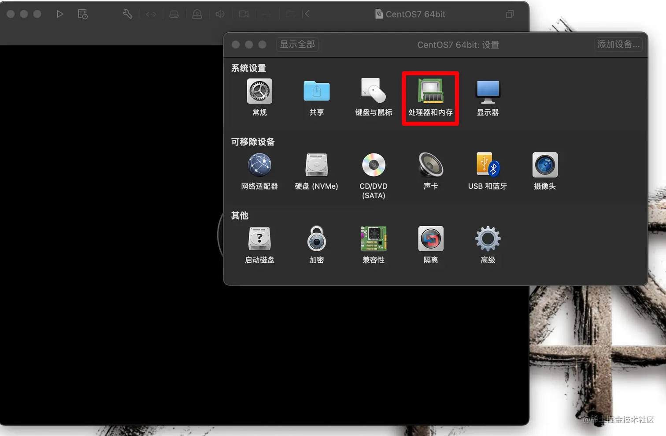666x436 pixels.
Task: Click the video camera toolbar icon
Action: (x=244, y=14)
